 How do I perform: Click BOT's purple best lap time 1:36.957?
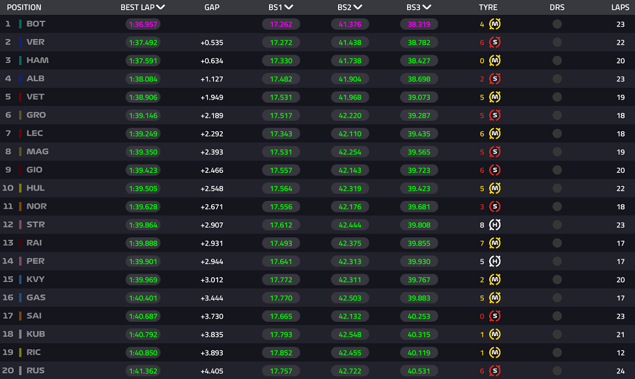tap(143, 24)
